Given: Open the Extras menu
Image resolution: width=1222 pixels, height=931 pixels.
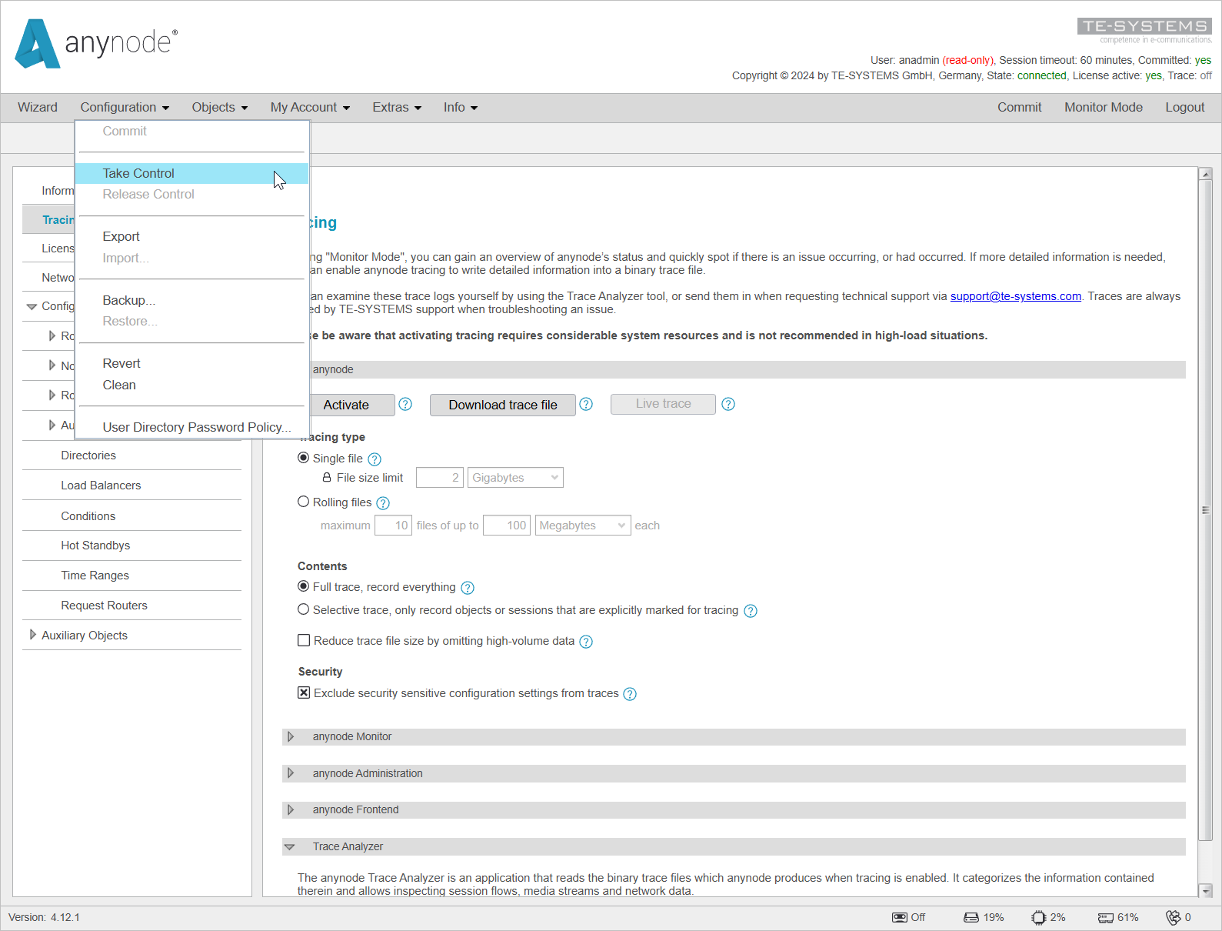Looking at the screenshot, I should click(397, 108).
